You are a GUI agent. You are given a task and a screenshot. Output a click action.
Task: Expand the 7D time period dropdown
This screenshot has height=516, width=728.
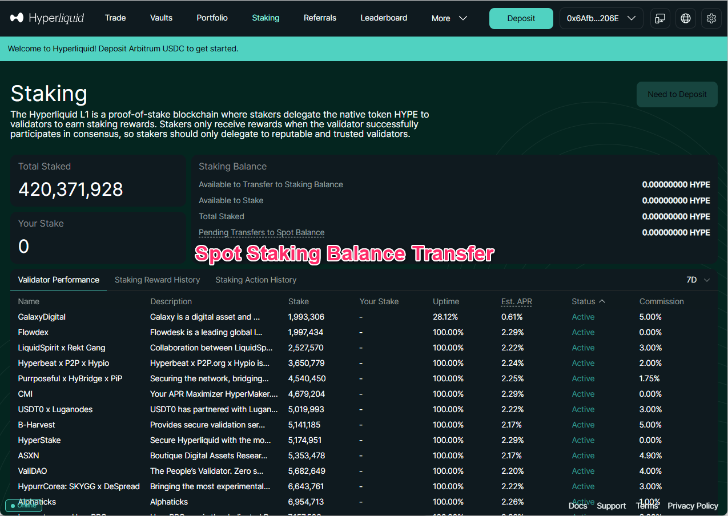click(x=698, y=280)
